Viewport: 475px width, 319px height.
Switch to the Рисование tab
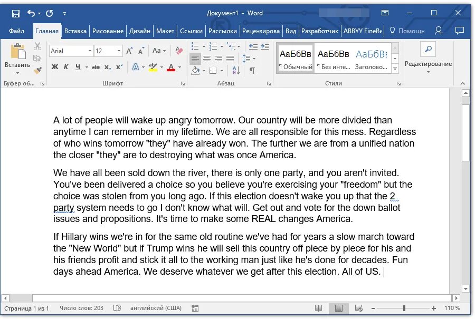[108, 31]
